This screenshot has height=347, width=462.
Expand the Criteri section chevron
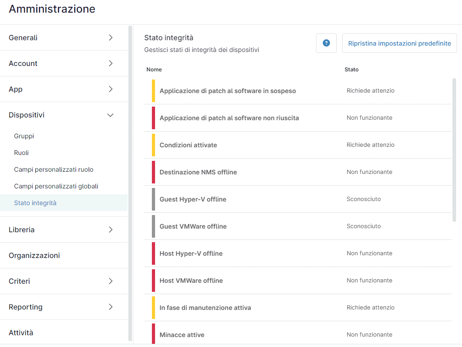click(111, 281)
